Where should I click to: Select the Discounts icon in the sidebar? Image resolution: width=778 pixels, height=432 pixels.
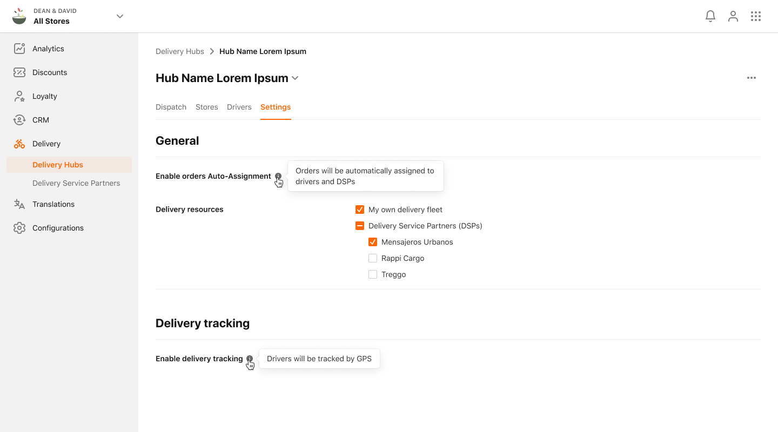tap(19, 72)
